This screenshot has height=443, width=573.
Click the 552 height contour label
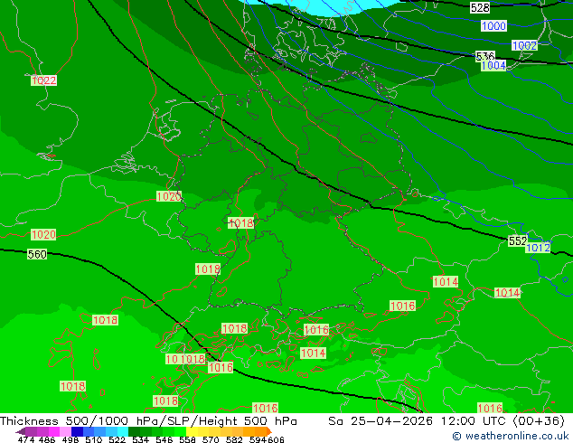(x=518, y=240)
